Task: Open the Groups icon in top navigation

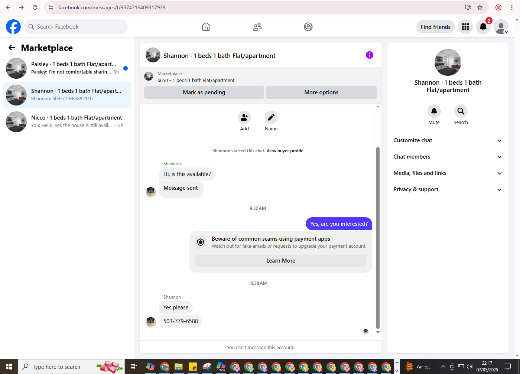Action: click(x=308, y=27)
